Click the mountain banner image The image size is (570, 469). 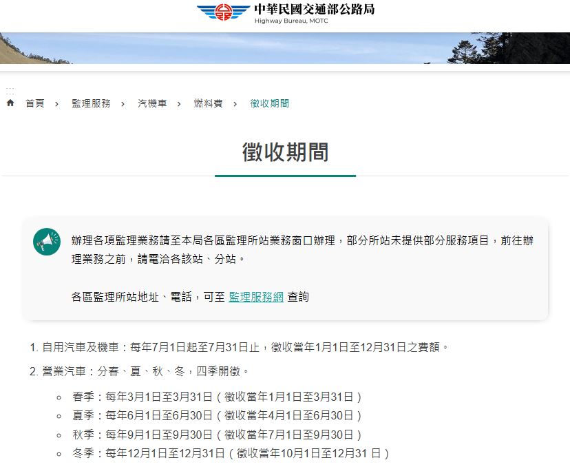(285, 48)
